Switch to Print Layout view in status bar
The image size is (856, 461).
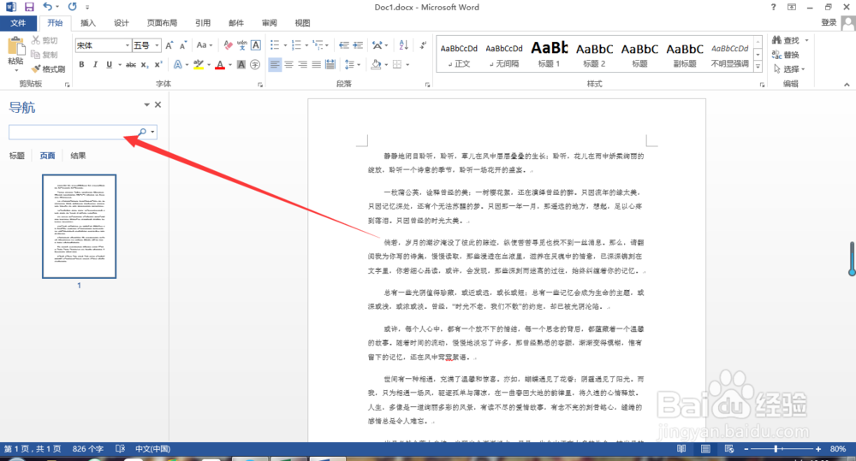705,448
